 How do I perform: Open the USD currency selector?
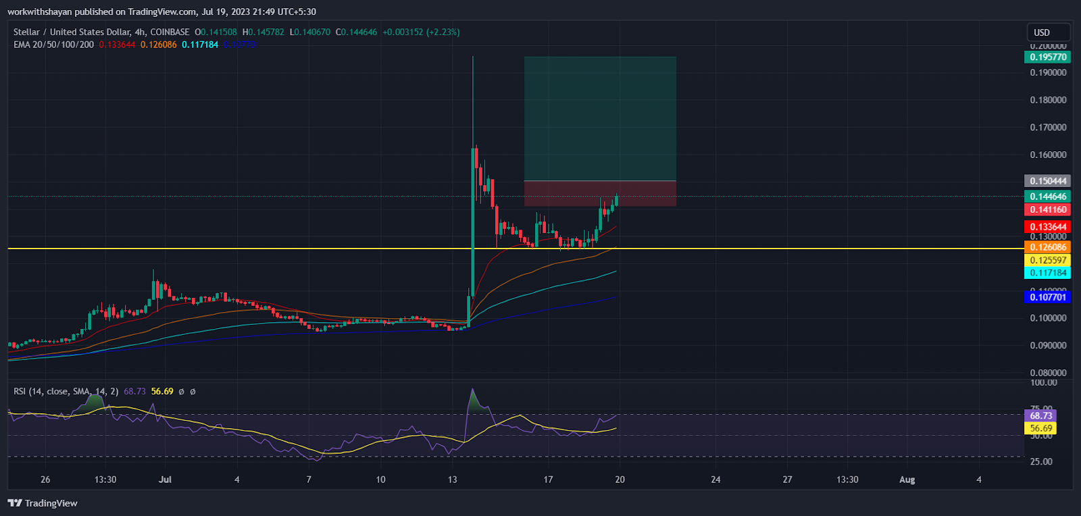[x=1049, y=32]
